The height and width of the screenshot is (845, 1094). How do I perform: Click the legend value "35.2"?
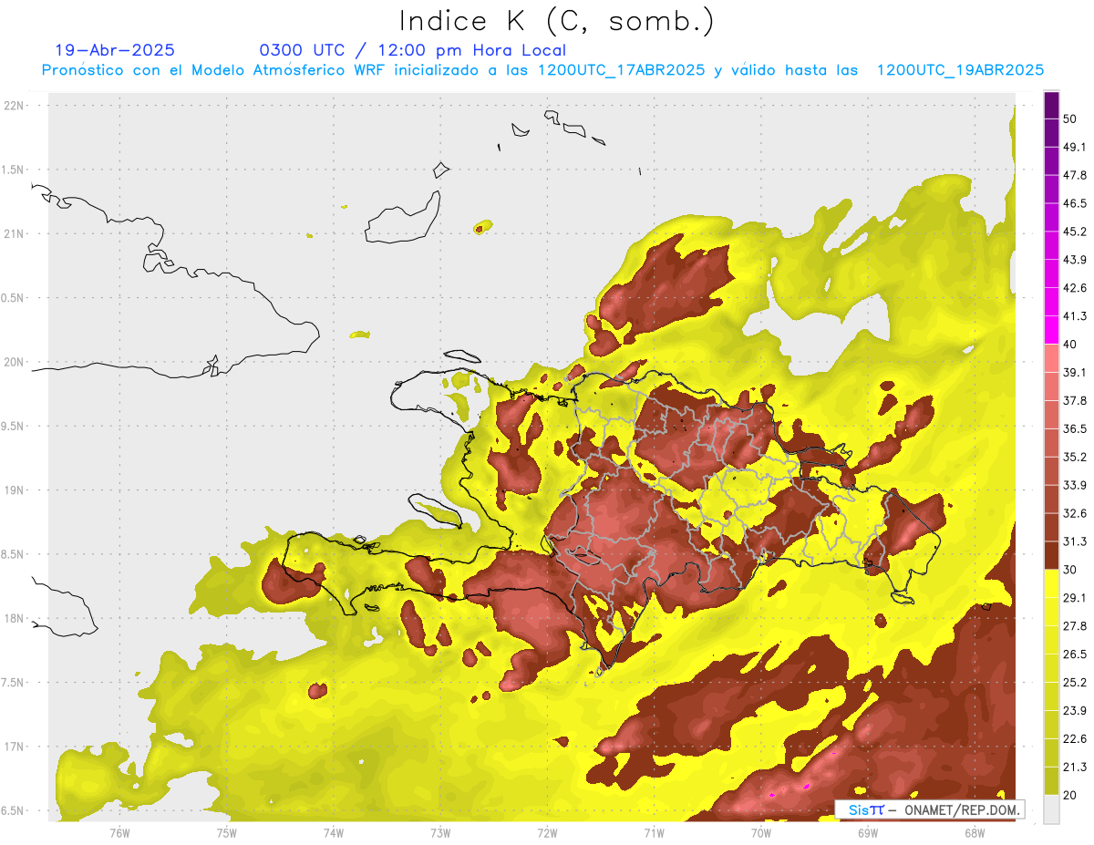(1075, 457)
